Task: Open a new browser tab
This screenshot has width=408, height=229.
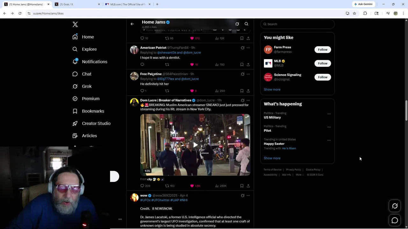Action: (x=157, y=4)
